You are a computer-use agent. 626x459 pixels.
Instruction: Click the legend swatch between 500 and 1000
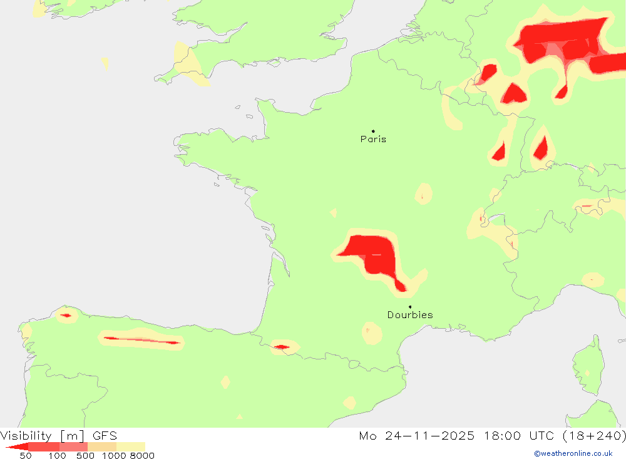pos(102,447)
